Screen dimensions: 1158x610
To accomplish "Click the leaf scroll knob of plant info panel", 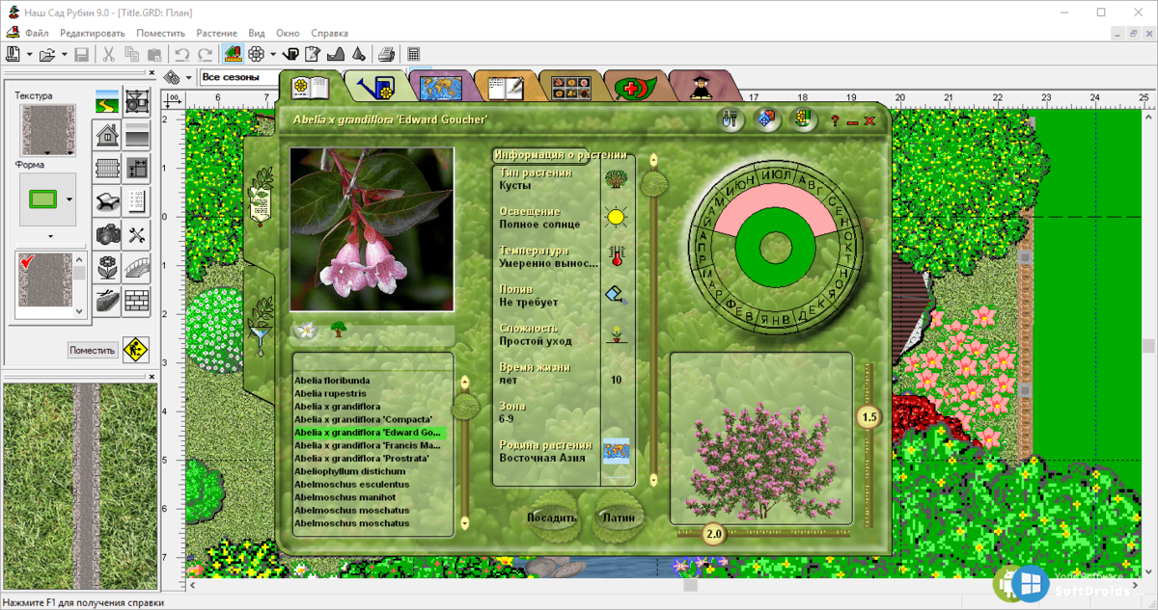I will pyautogui.click(x=653, y=182).
